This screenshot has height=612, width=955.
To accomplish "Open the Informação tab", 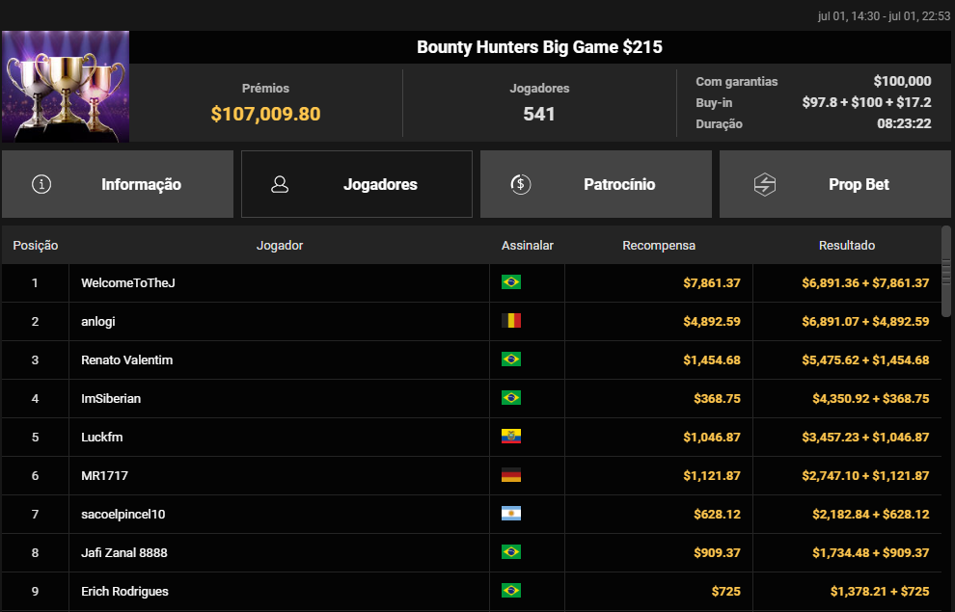I will (118, 184).
